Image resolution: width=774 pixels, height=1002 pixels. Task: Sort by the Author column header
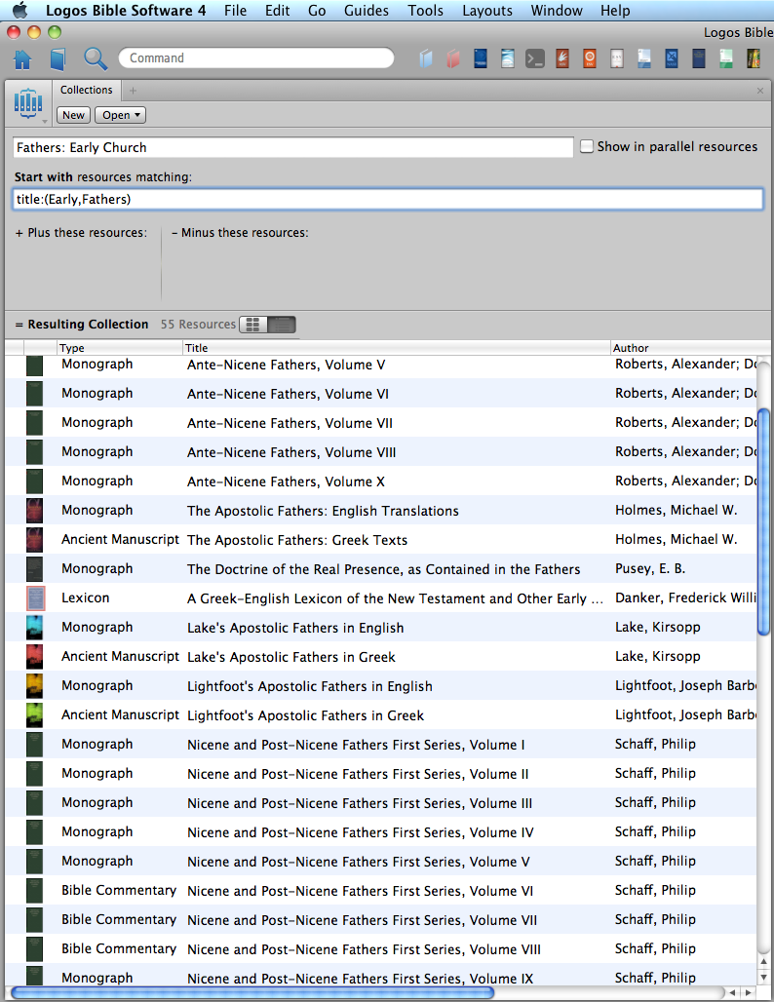[x=690, y=348]
